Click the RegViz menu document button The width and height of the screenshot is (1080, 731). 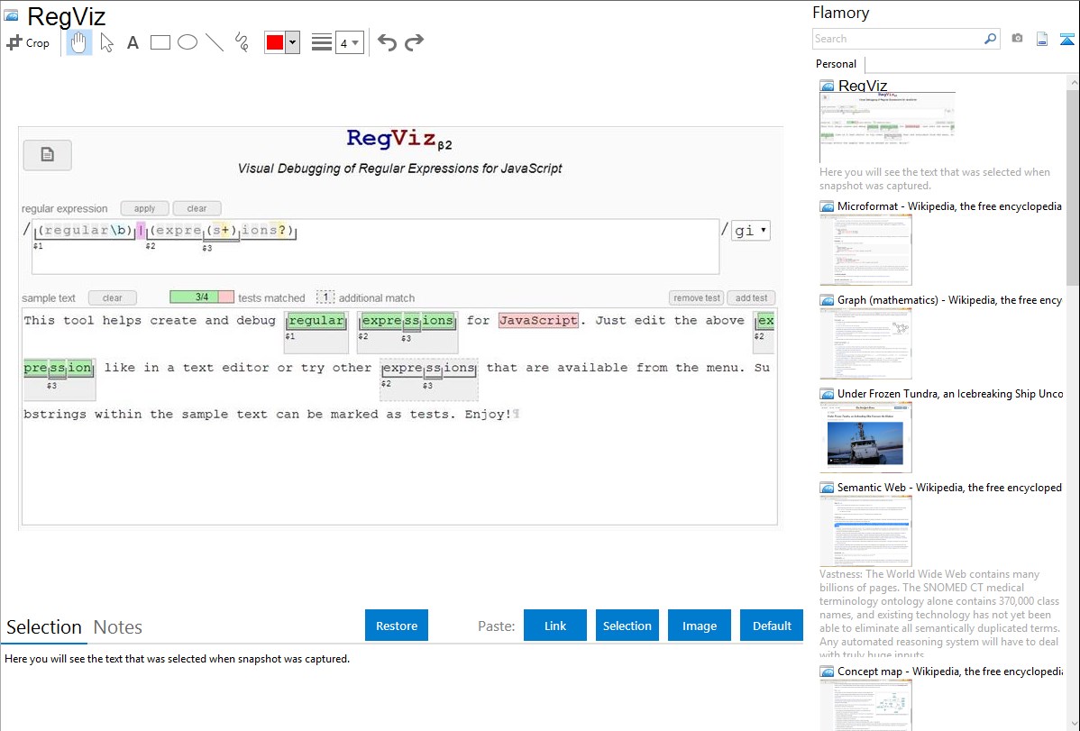pos(48,155)
